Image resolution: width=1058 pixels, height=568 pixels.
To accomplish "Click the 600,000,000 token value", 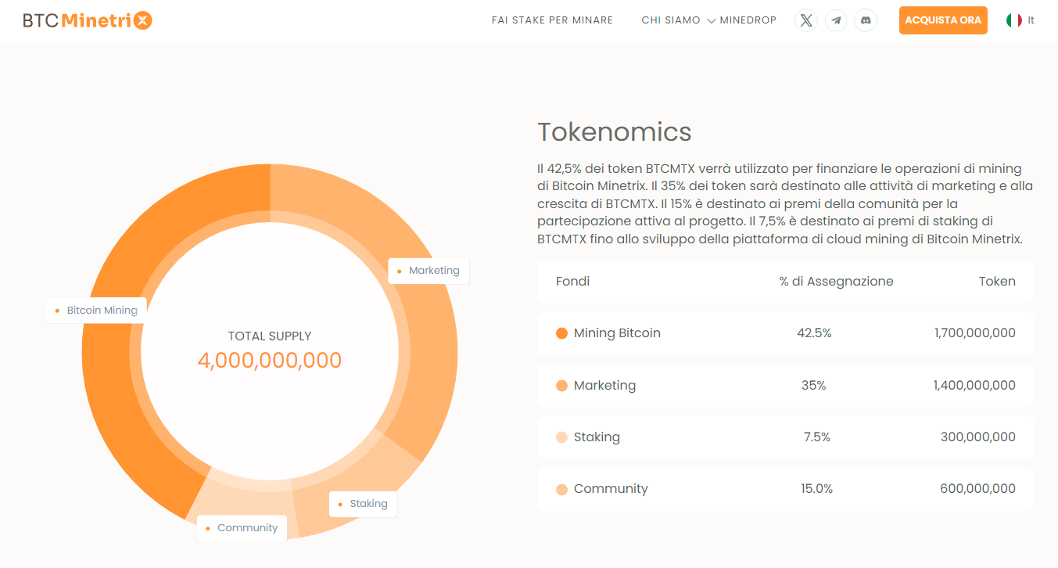I will click(x=978, y=489).
